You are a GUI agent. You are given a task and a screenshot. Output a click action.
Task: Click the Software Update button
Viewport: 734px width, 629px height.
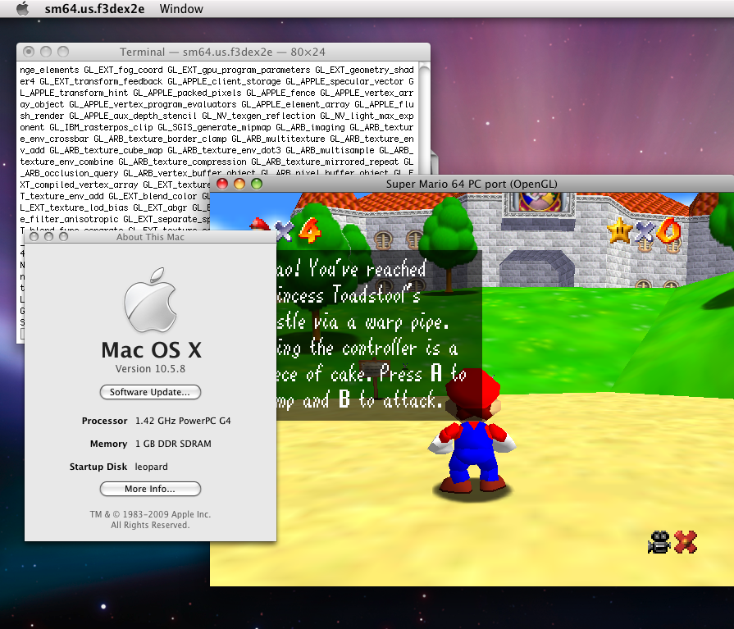[x=150, y=392]
